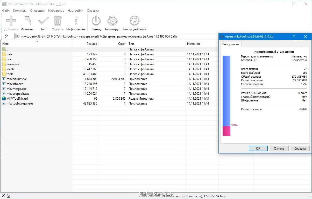Click the mkvinfo.exe file icon
312x199 pixels.
pos(4,84)
